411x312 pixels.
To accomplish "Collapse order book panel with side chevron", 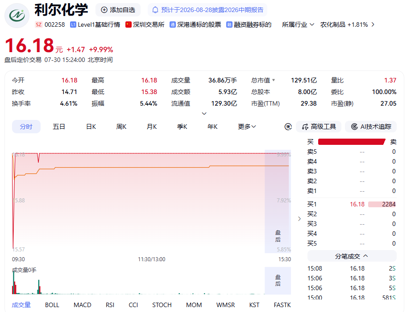I will pyautogui.click(x=299, y=219).
